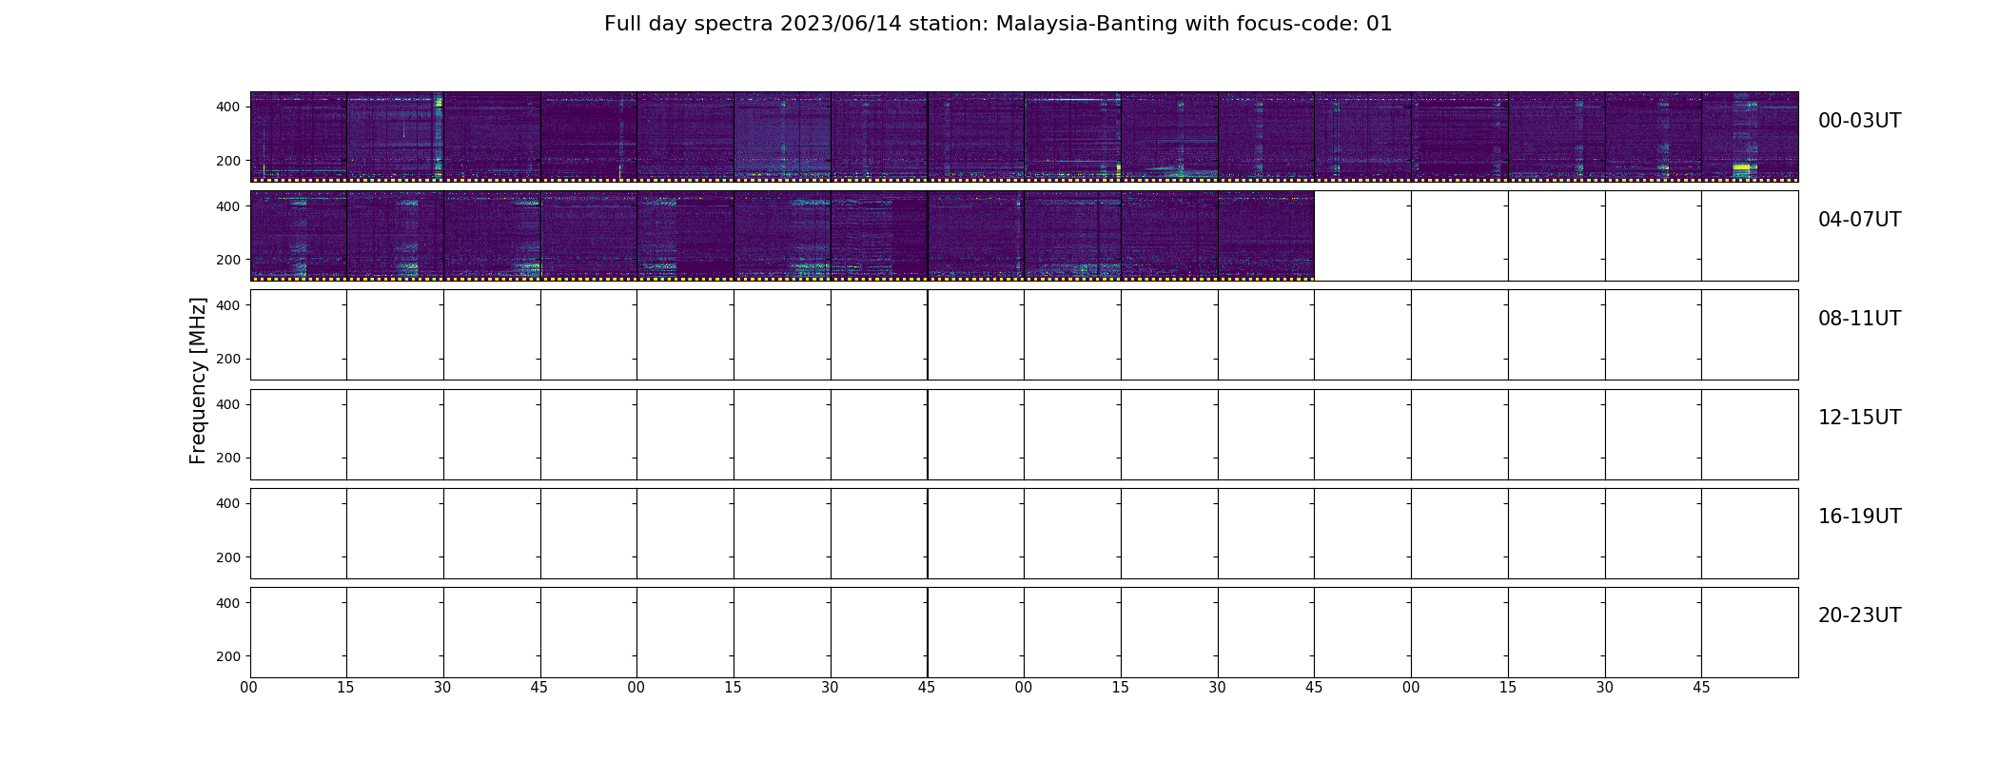This screenshot has width=1998, height=761.
Task: Select the 04-07UT row label
Action: click(1859, 220)
